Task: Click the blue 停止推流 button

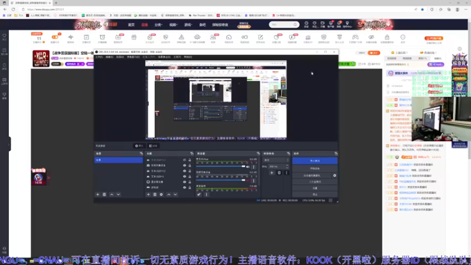Action: [x=315, y=161]
